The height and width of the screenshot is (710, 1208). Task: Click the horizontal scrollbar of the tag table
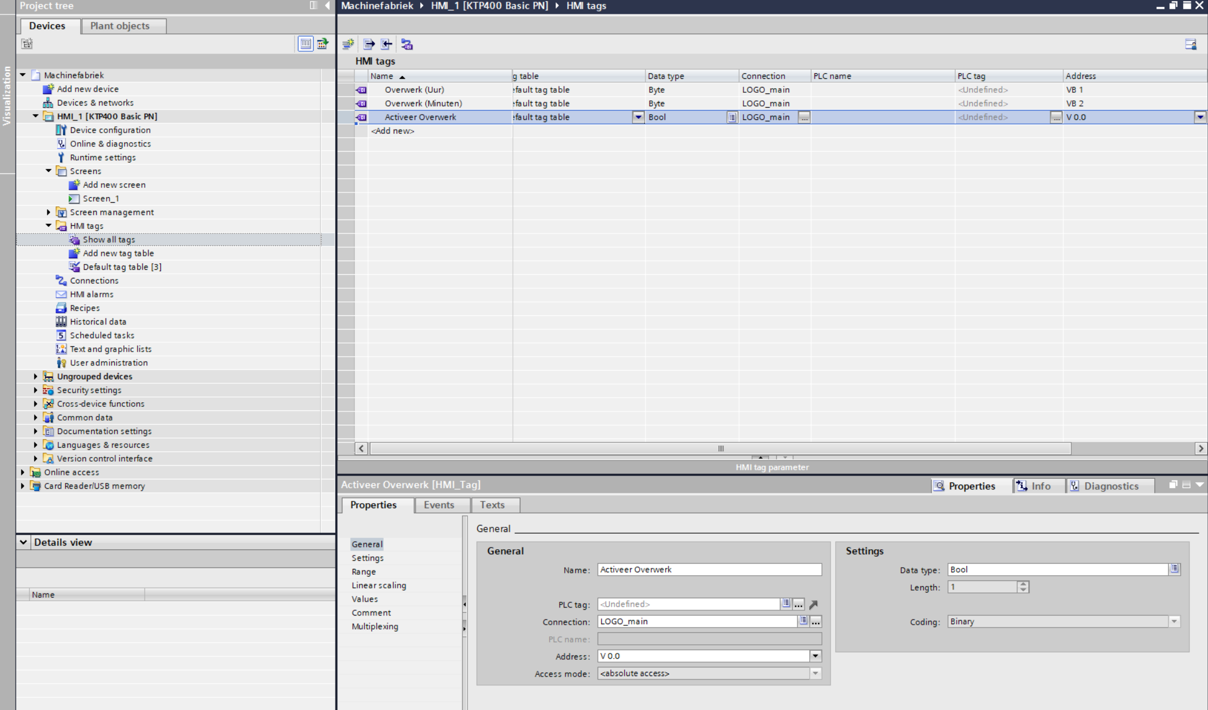(720, 448)
